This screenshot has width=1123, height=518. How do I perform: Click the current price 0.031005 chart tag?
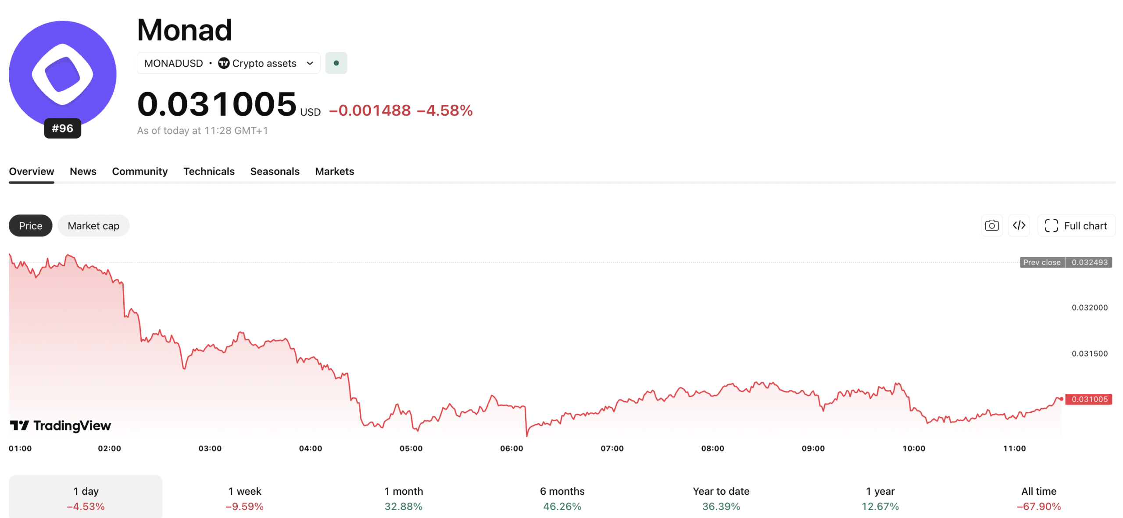point(1089,400)
